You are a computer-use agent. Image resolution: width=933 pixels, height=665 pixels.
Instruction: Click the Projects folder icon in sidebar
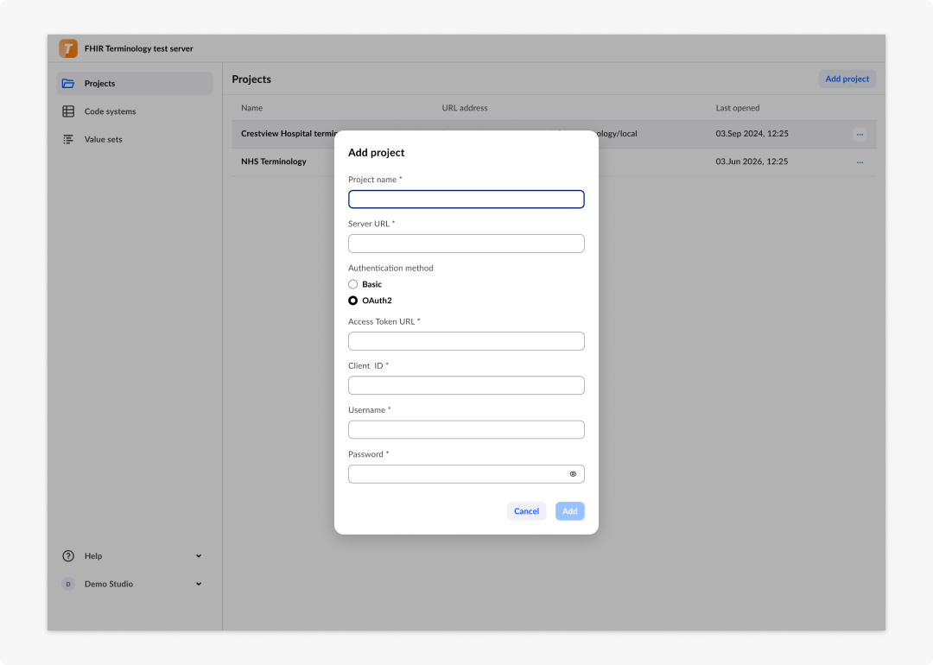click(68, 83)
